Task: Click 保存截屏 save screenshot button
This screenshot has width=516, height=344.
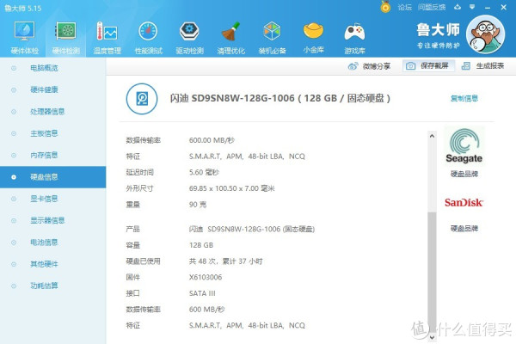Action: tap(429, 66)
